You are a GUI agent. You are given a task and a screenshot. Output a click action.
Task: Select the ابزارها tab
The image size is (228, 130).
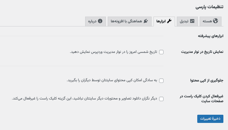[x=164, y=21]
